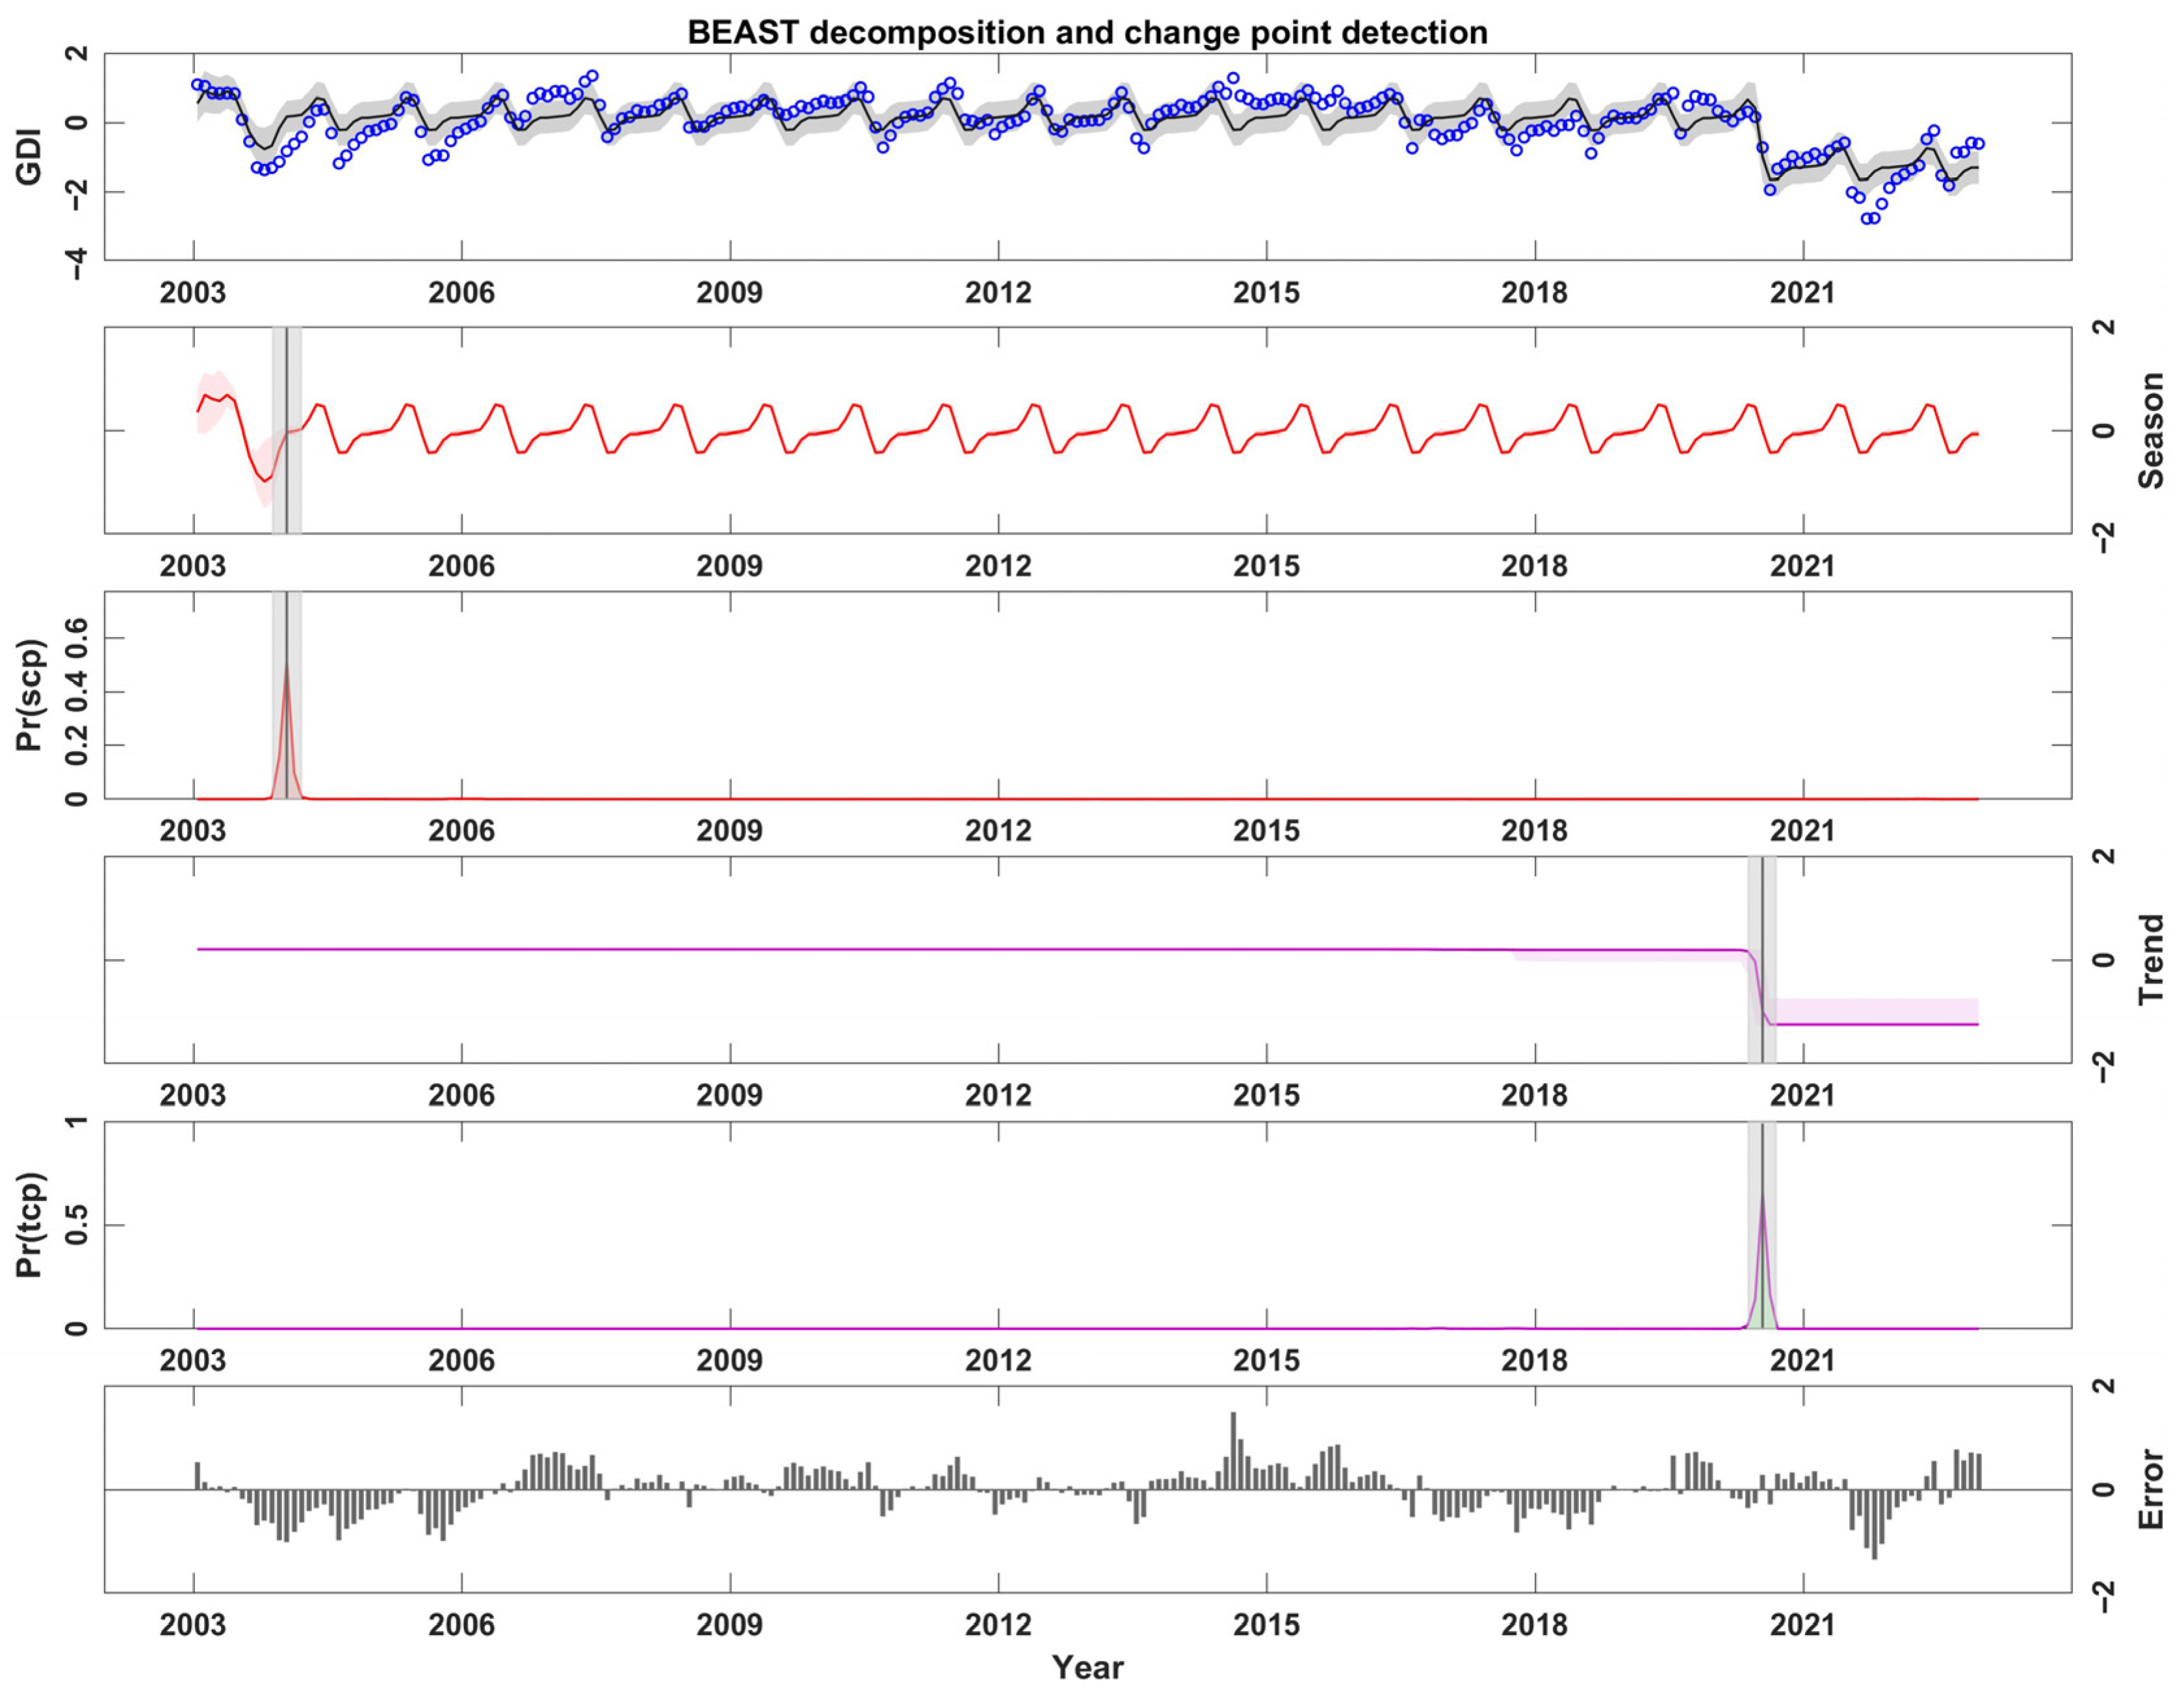
Task: Click the Year x-axis label at the bottom
Action: [1087, 1668]
